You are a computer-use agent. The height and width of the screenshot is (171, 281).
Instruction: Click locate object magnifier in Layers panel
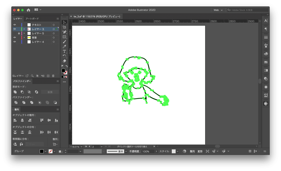(x=32, y=76)
